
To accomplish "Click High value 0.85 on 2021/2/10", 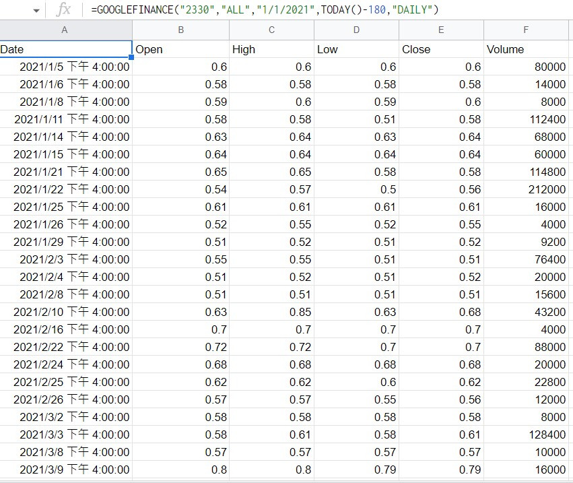I will pyautogui.click(x=271, y=312).
